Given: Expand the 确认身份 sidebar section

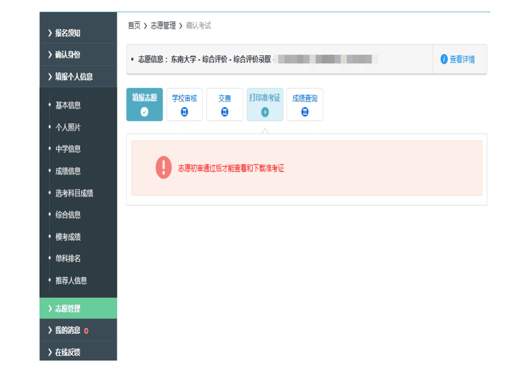Looking at the screenshot, I should point(67,55).
